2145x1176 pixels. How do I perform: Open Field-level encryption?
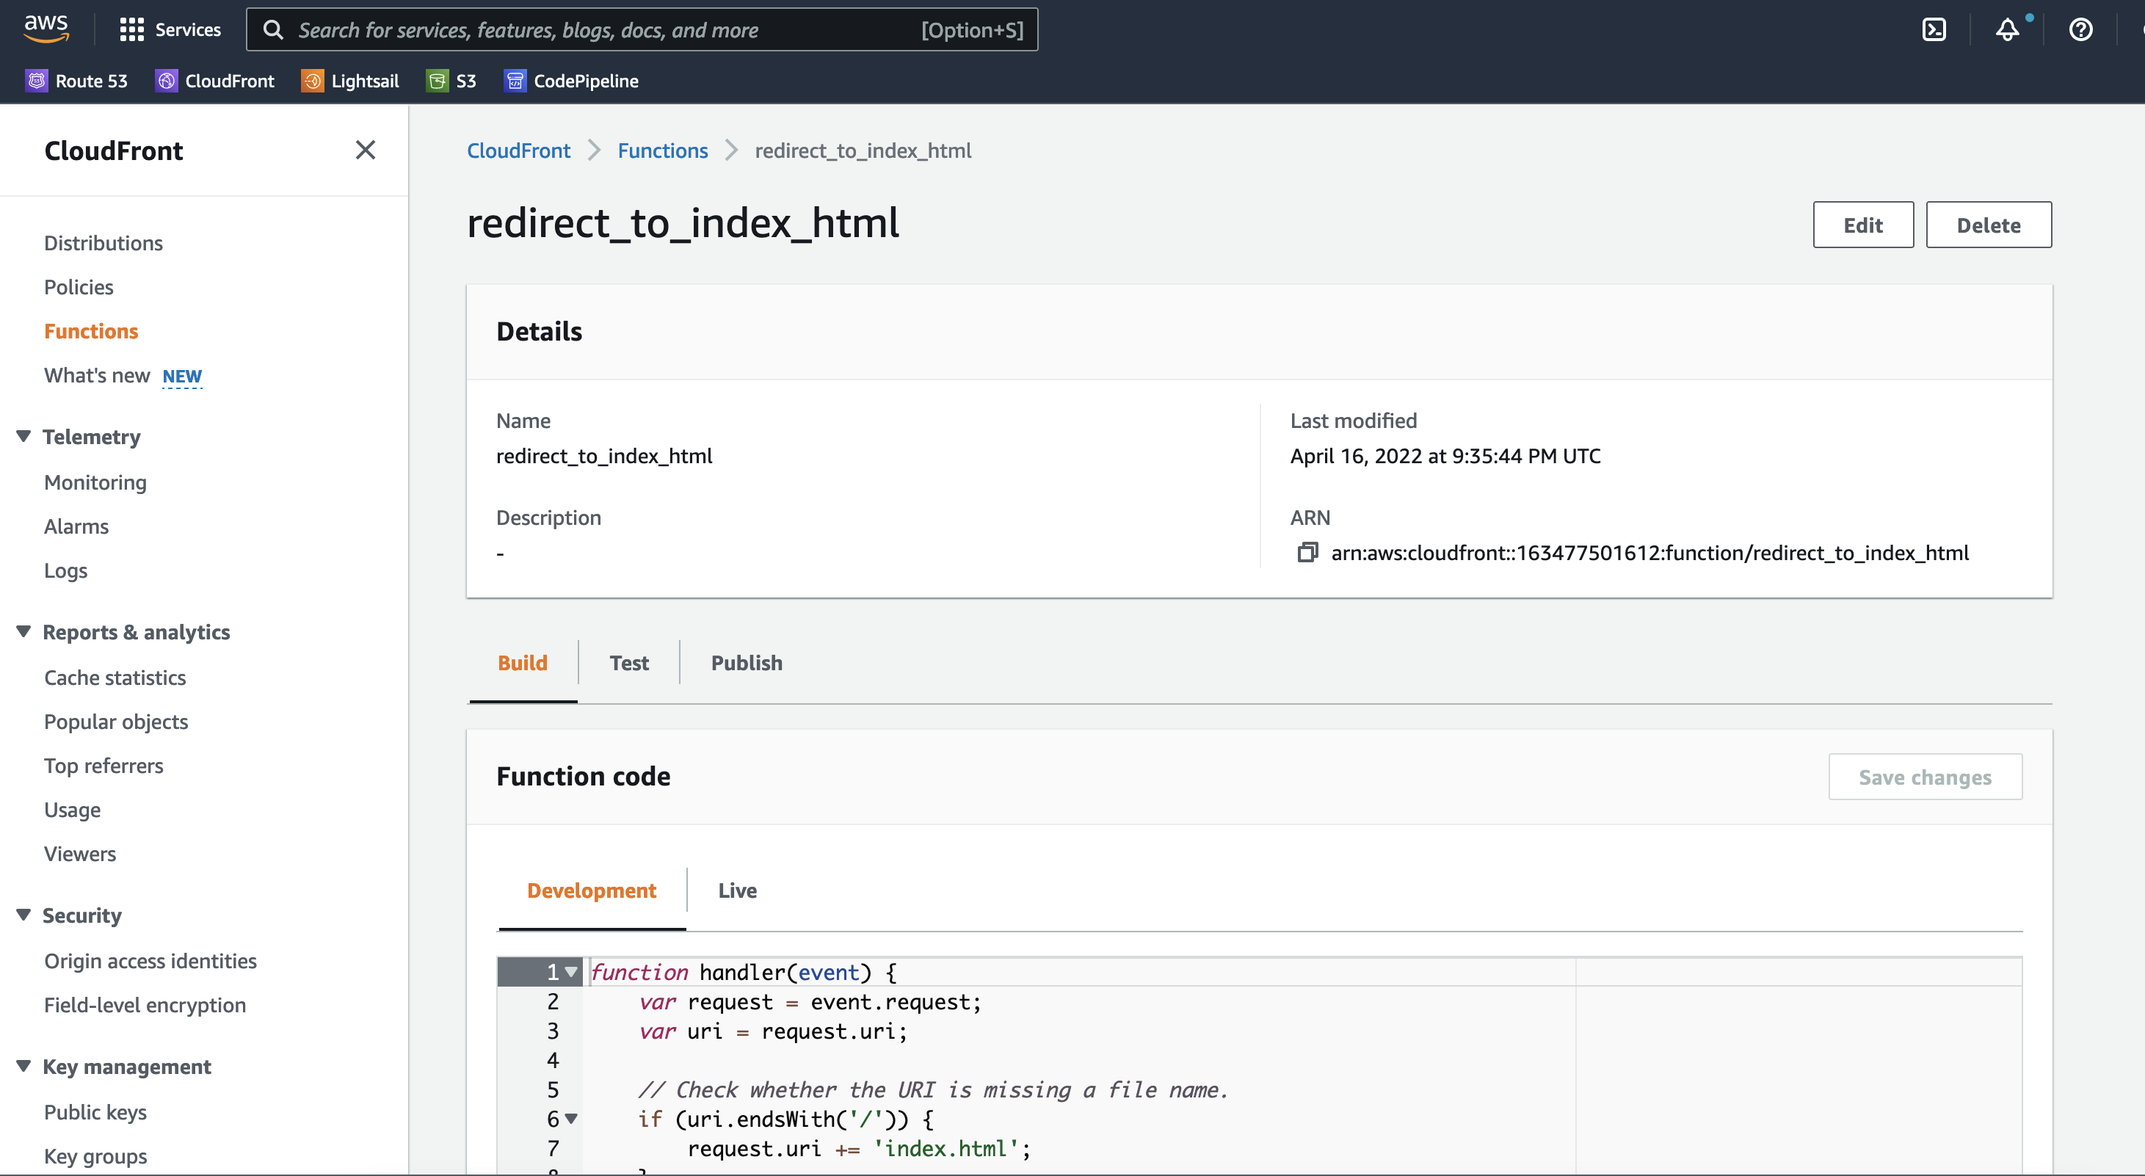pos(145,1004)
